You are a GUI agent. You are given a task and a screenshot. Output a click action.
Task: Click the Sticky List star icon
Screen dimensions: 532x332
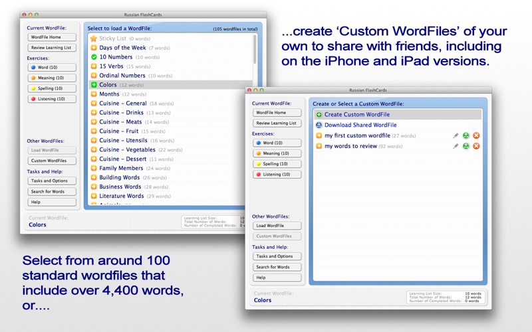point(94,39)
